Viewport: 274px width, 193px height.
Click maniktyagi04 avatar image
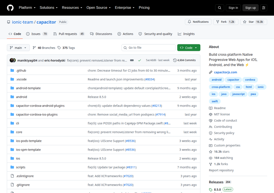12,60
